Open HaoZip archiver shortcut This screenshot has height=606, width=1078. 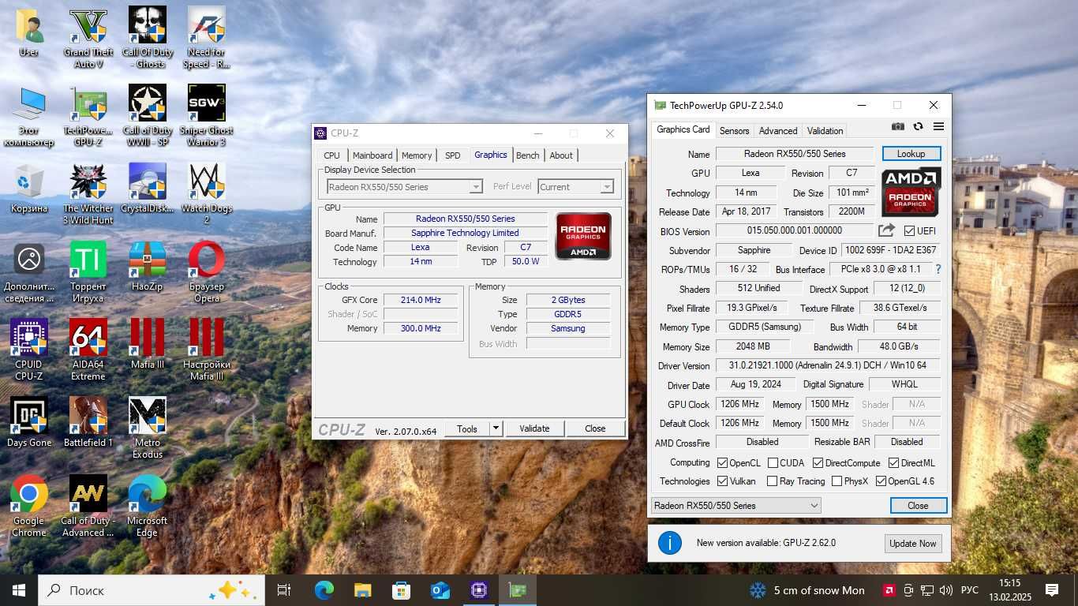pyautogui.click(x=148, y=267)
